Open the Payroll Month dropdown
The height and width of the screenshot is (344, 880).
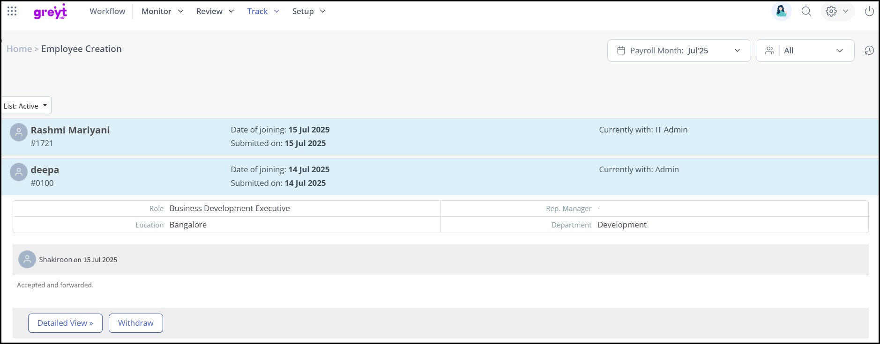[x=679, y=51]
